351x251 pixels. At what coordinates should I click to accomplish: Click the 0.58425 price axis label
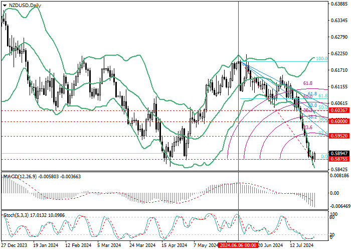click(x=339, y=169)
